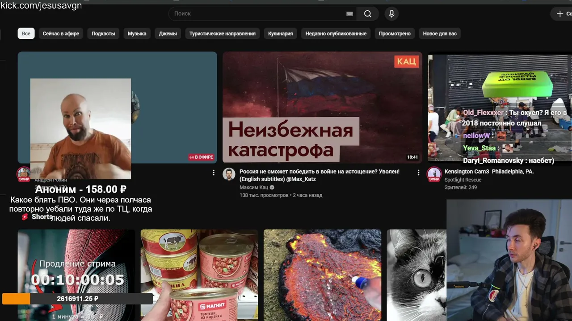This screenshot has height=321, width=572.
Task: Open video title "Россия не сможет победить в войне"
Action: (x=320, y=175)
